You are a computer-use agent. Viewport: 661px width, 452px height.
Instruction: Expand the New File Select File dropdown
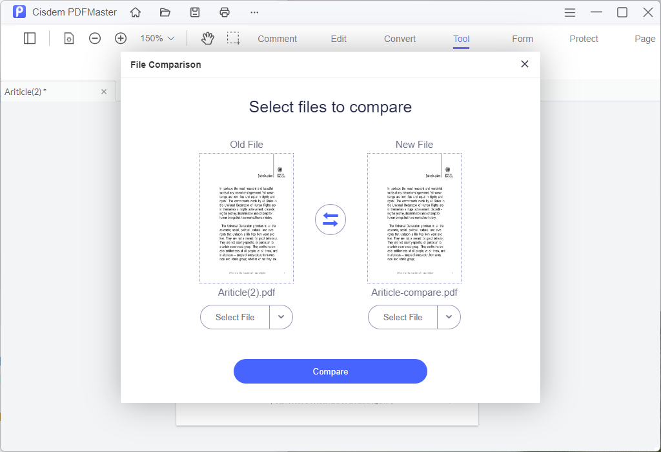[x=449, y=317]
